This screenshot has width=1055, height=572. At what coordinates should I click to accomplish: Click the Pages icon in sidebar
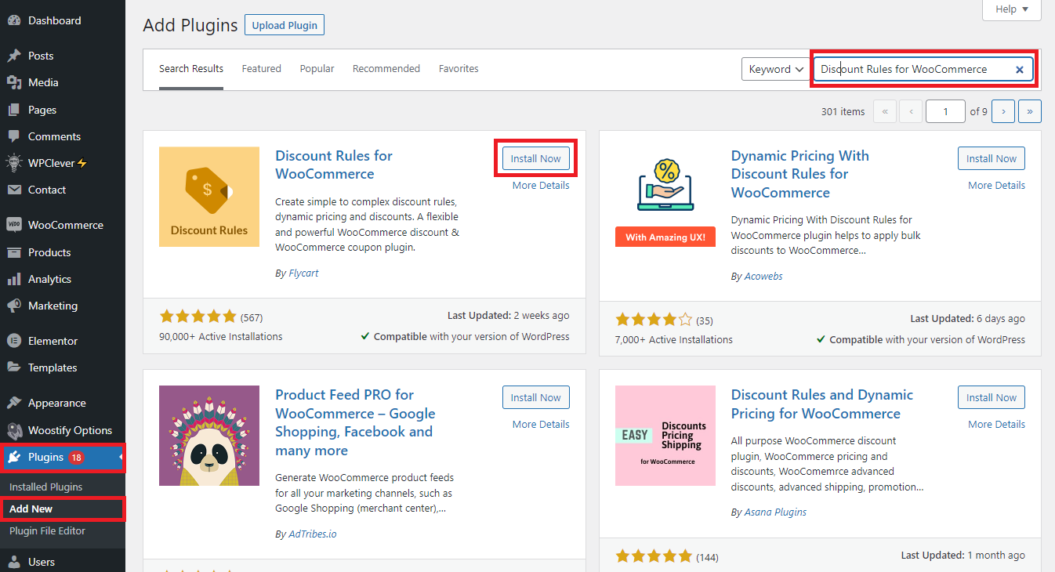pos(14,110)
